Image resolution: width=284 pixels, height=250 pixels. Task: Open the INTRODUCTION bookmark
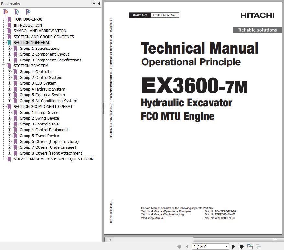tap(28, 25)
